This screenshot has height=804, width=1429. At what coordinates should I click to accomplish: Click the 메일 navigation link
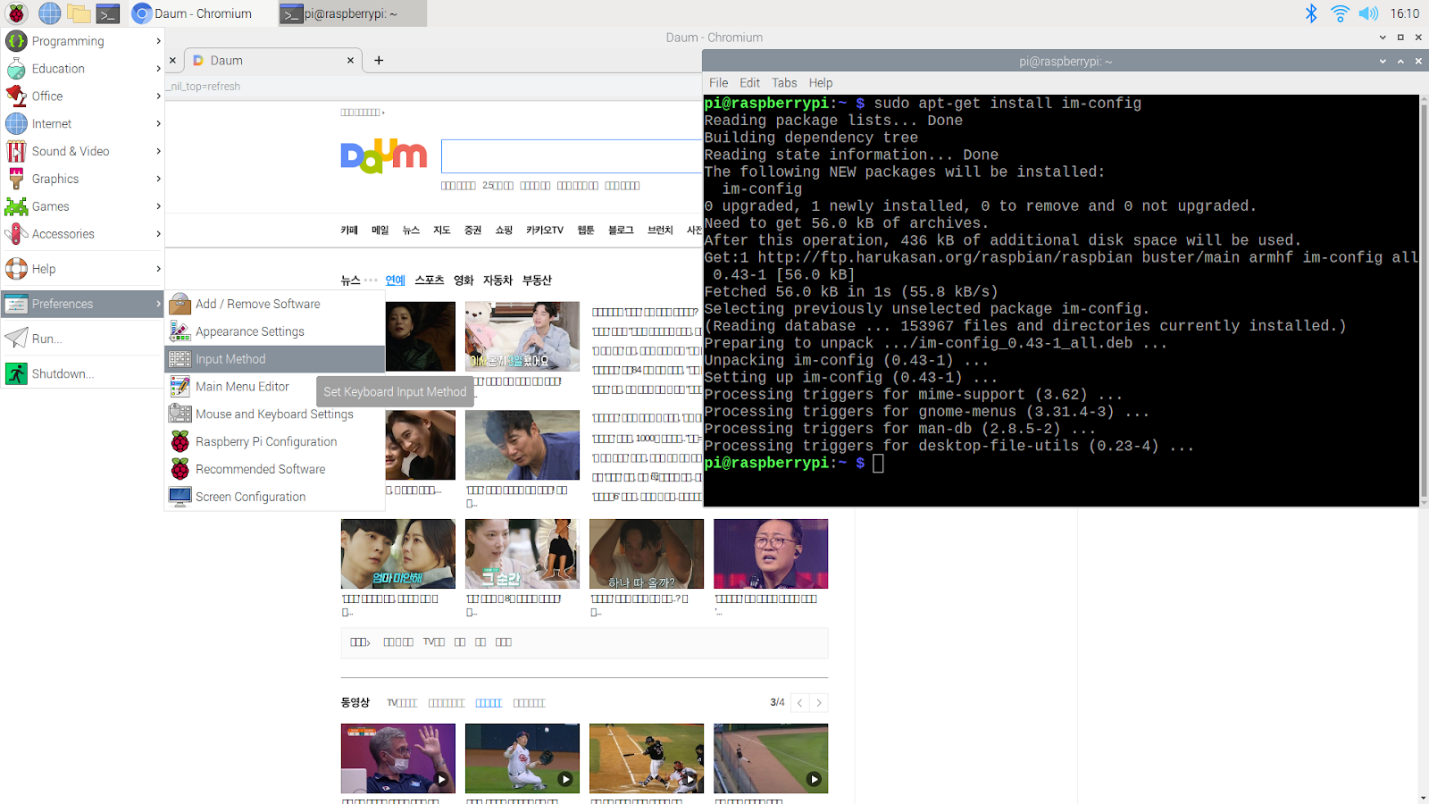(380, 230)
